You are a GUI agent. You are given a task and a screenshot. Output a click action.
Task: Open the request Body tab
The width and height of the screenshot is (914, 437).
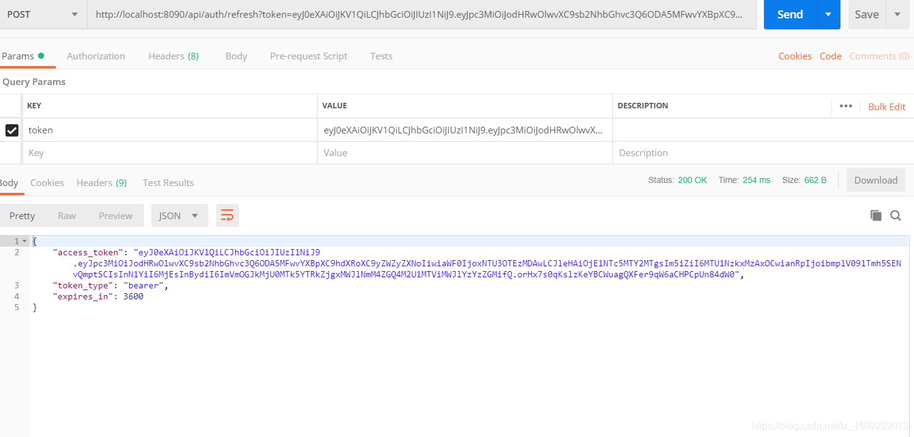point(236,56)
